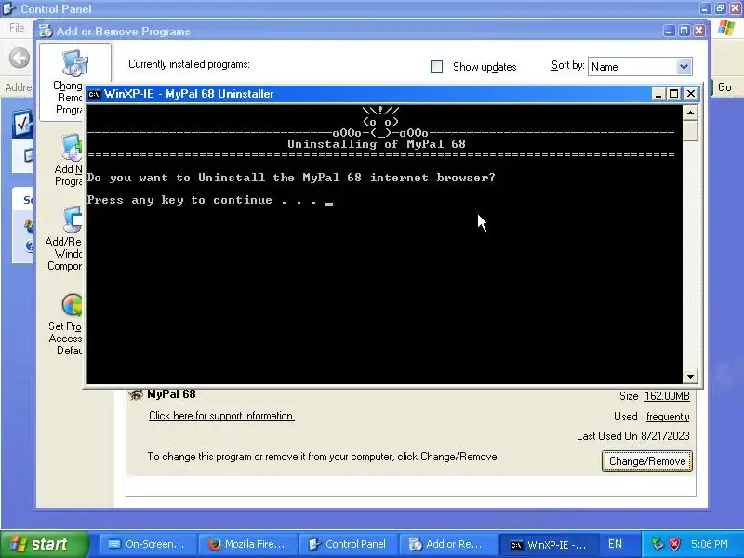This screenshot has width=744, height=558.
Task: Click the Add or Remove Programs title bar icon
Action: (46, 32)
